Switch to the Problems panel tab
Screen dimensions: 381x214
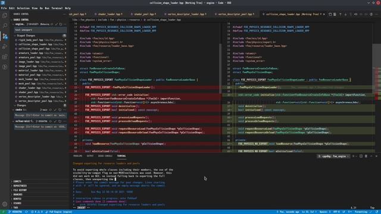pos(78,156)
